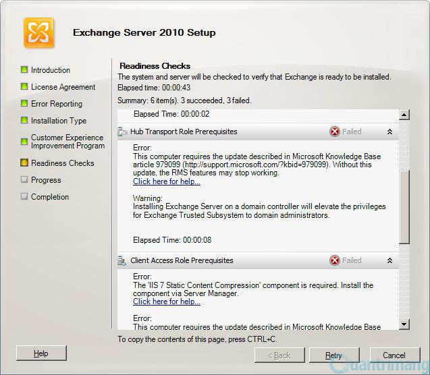Click the green Introduction step indicator
This screenshot has width=430, height=375.
coord(24,69)
